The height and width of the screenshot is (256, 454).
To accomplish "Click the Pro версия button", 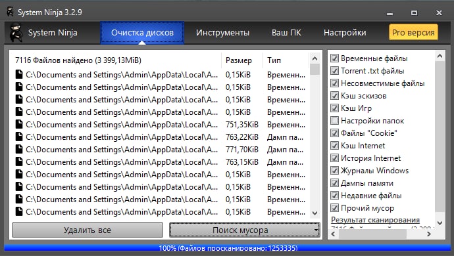I will coord(413,32).
